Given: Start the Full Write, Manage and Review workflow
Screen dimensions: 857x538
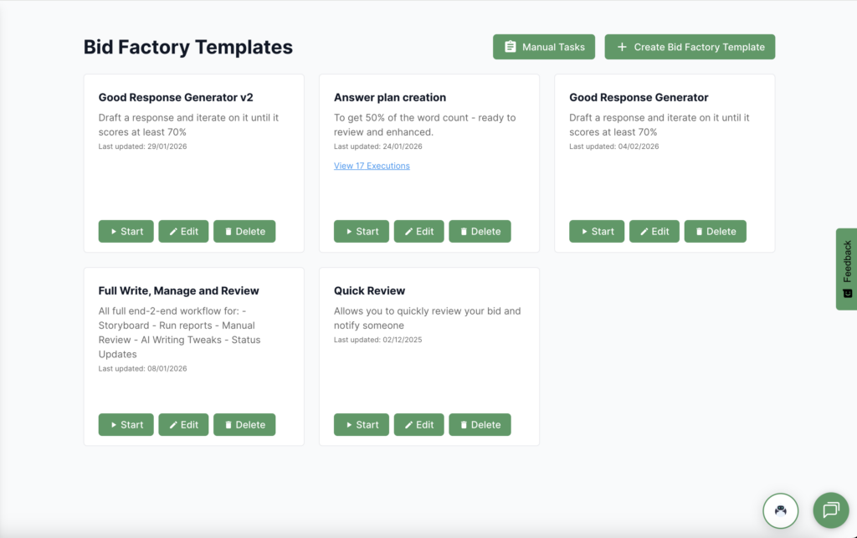Looking at the screenshot, I should coord(126,425).
